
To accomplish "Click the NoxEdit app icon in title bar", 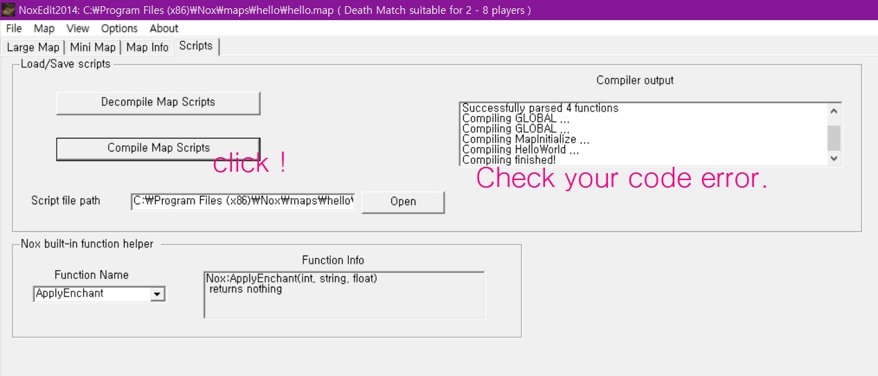I will (x=8, y=10).
